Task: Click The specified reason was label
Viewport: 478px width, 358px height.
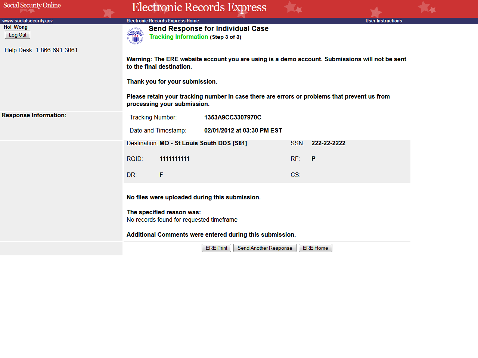Action: tap(164, 212)
